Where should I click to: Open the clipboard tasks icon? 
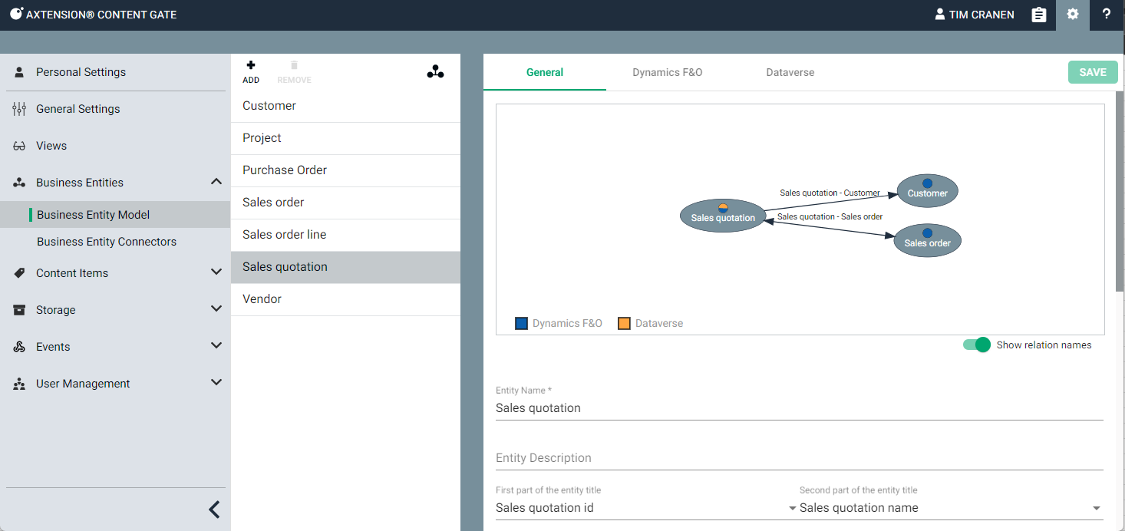coord(1038,15)
